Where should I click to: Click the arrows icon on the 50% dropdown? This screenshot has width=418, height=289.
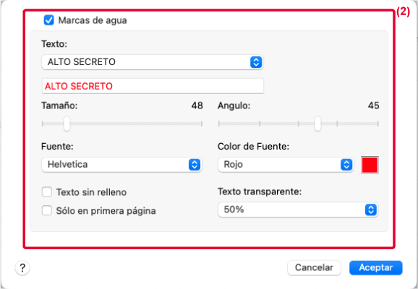tap(371, 210)
